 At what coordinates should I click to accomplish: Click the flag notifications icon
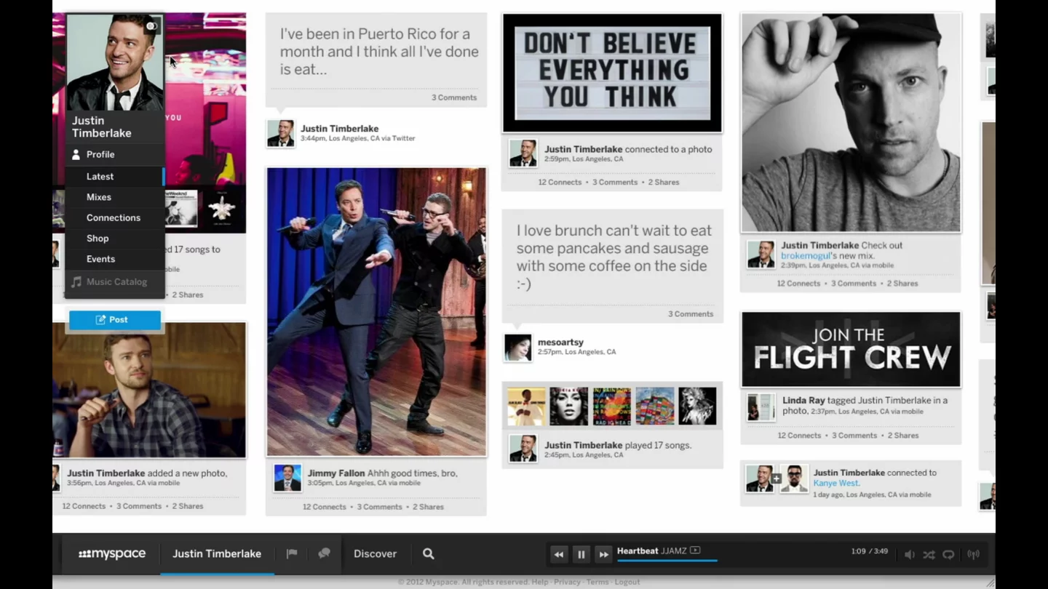(291, 553)
